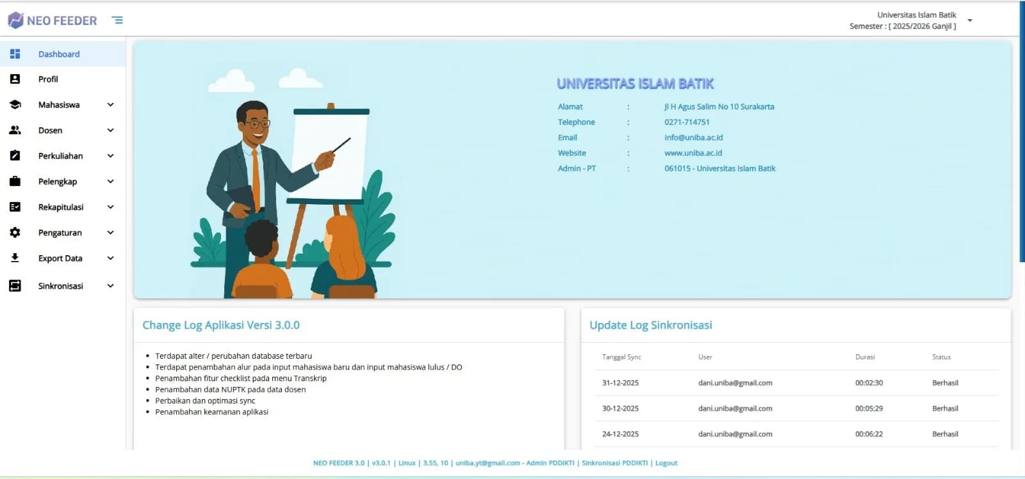Click the Mahasiswa graduation cap icon
The image size is (1025, 479).
pos(15,105)
